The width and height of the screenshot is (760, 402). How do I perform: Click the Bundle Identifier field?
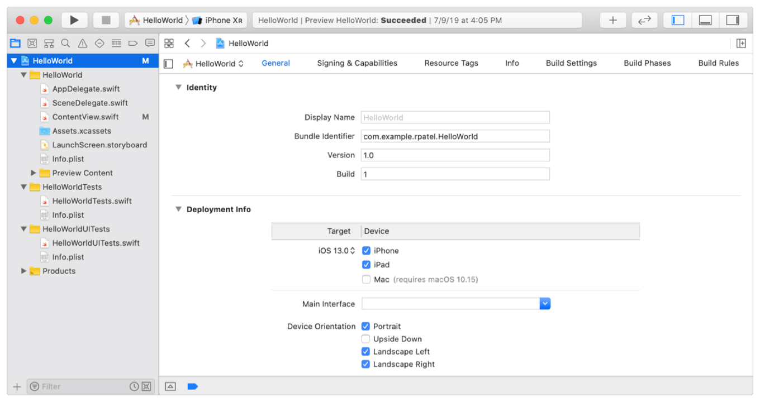pyautogui.click(x=455, y=136)
